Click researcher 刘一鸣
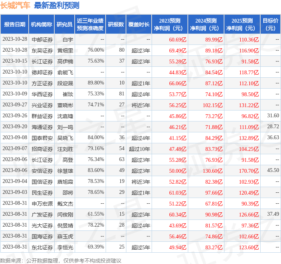The width and height of the screenshot is (281, 264). tap(65, 127)
